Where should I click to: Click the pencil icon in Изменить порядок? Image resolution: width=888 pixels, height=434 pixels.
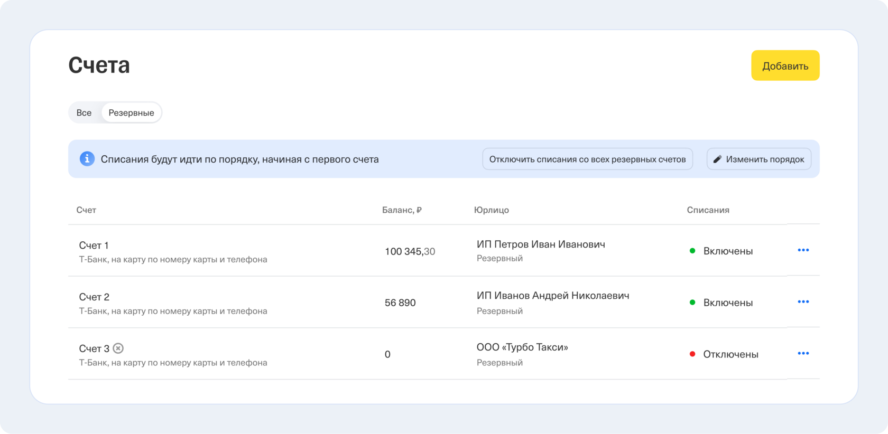717,159
